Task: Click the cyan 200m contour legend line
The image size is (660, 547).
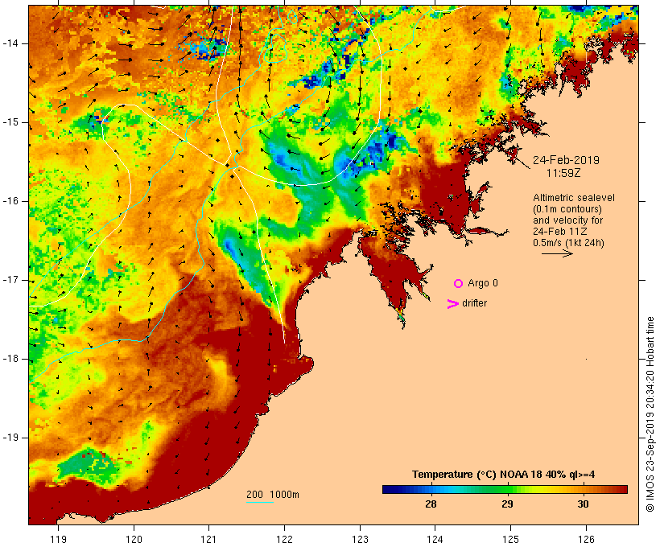Action: 260,502
